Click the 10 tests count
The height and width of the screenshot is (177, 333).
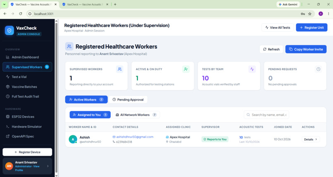245,137
